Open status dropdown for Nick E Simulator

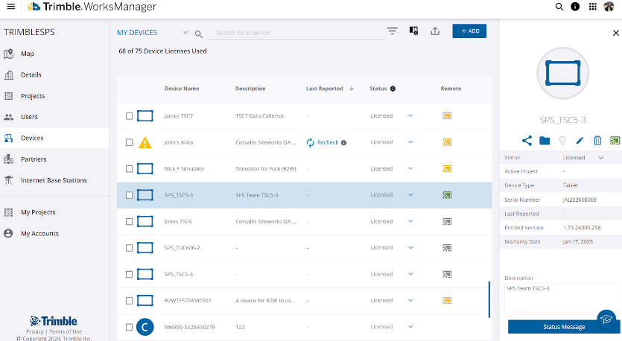point(410,168)
